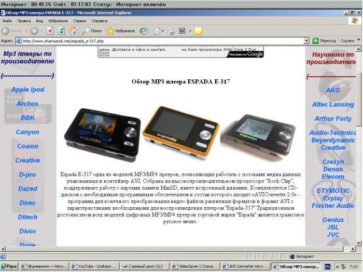The image size is (363, 272).
Task: Open the Denon headphones link
Action: coord(333,169)
